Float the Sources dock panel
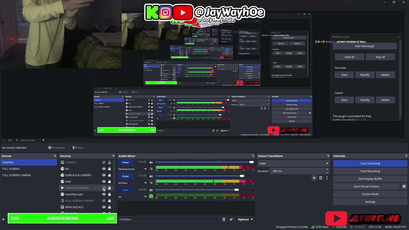The image size is (409, 230). point(113,156)
